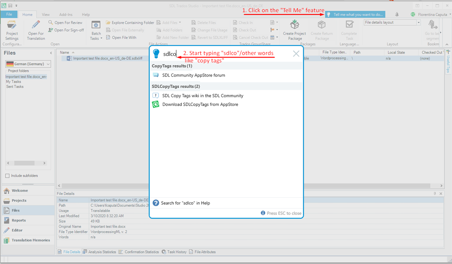This screenshot has height=264, width=452.
Task: Go to the Editor view
Action: coord(28,230)
